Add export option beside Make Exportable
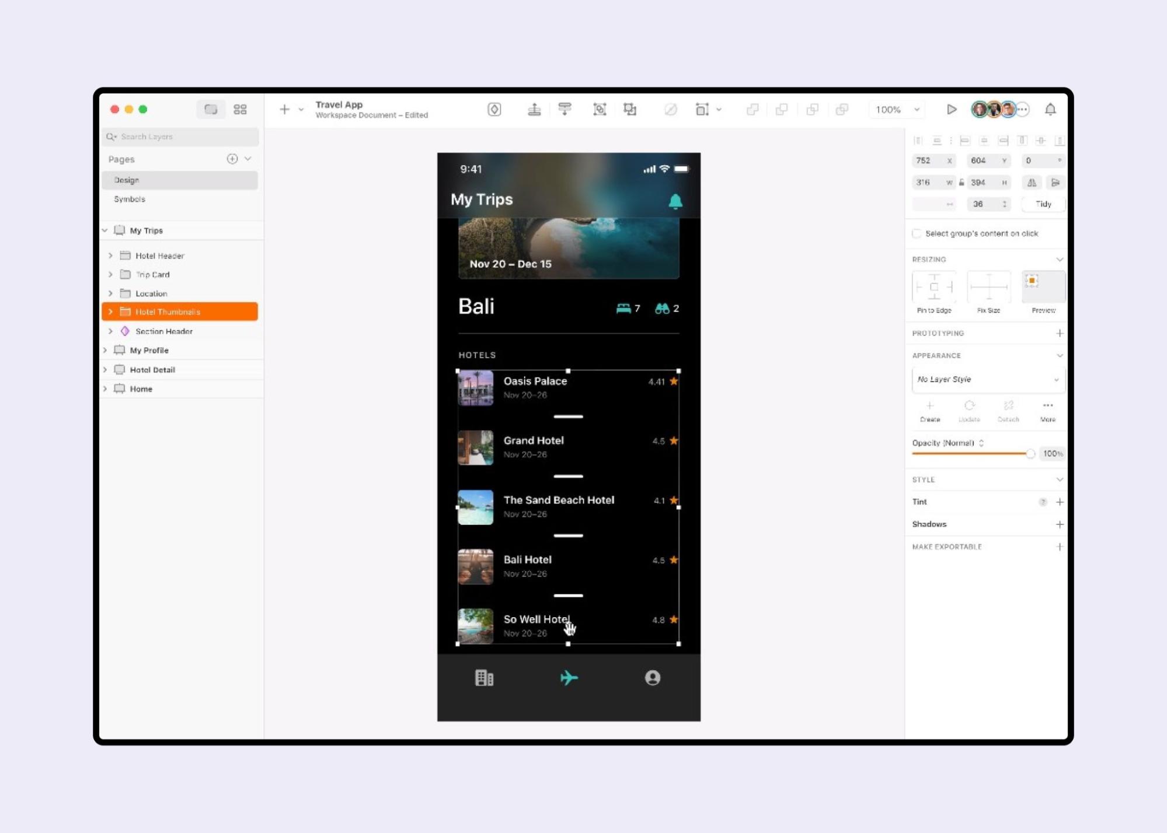 coord(1060,547)
